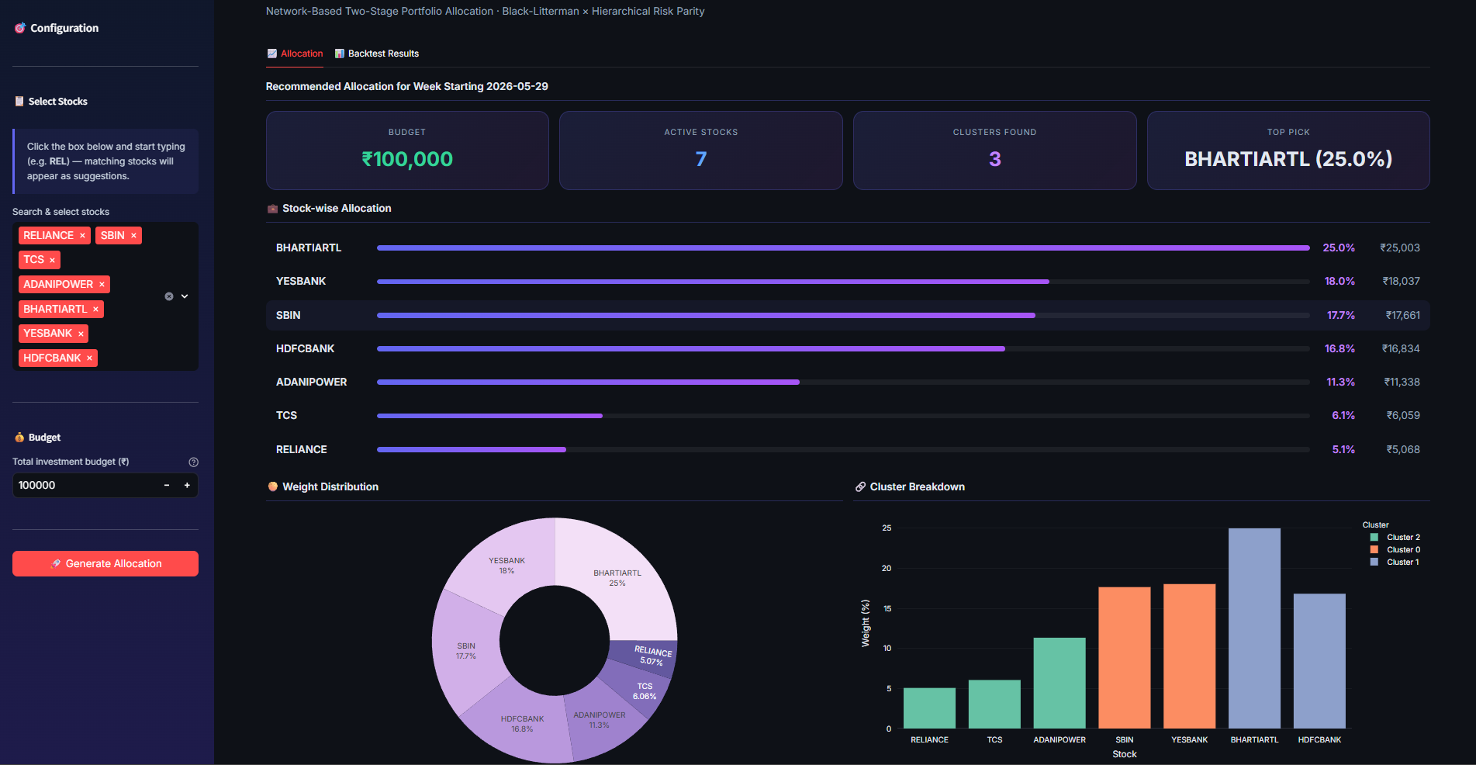Click the YESBANK bar in Cluster Breakdown
This screenshot has width=1476, height=765.
coord(1190,656)
